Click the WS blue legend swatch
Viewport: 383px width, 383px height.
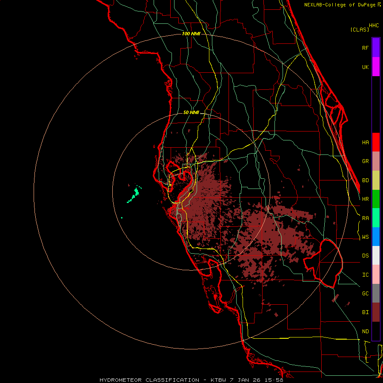[376, 237]
